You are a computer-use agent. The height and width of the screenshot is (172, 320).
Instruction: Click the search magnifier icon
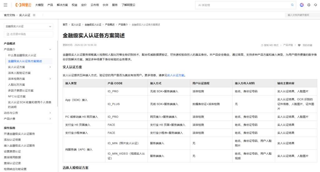coord(292,5)
